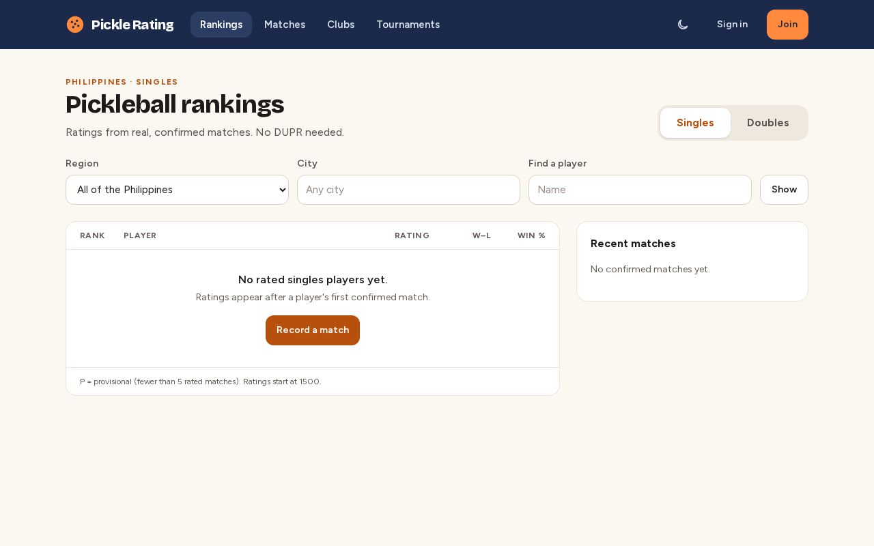Viewport: 874px width, 546px height.
Task: Click the W–L column header
Action: (x=481, y=235)
